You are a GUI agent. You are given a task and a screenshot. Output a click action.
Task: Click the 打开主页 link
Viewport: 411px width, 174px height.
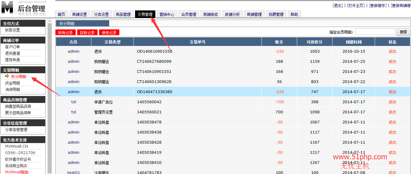point(356,6)
